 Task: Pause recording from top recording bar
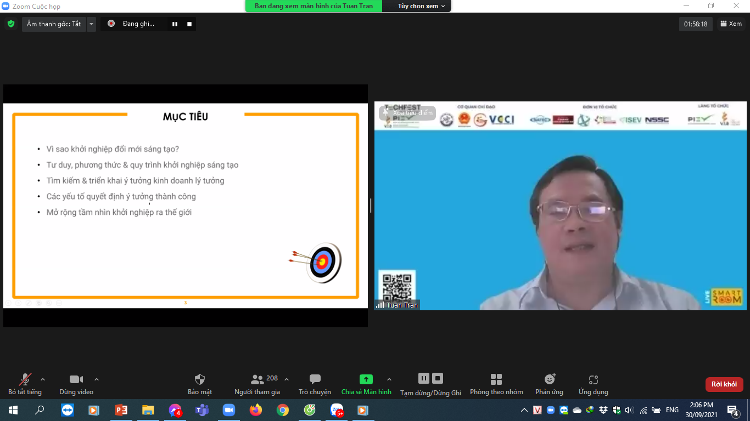point(175,24)
